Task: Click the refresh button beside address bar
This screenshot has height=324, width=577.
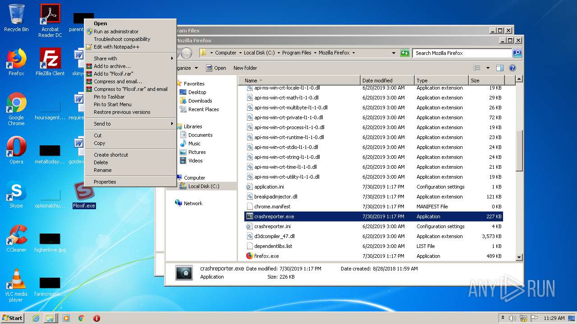Action: point(405,53)
